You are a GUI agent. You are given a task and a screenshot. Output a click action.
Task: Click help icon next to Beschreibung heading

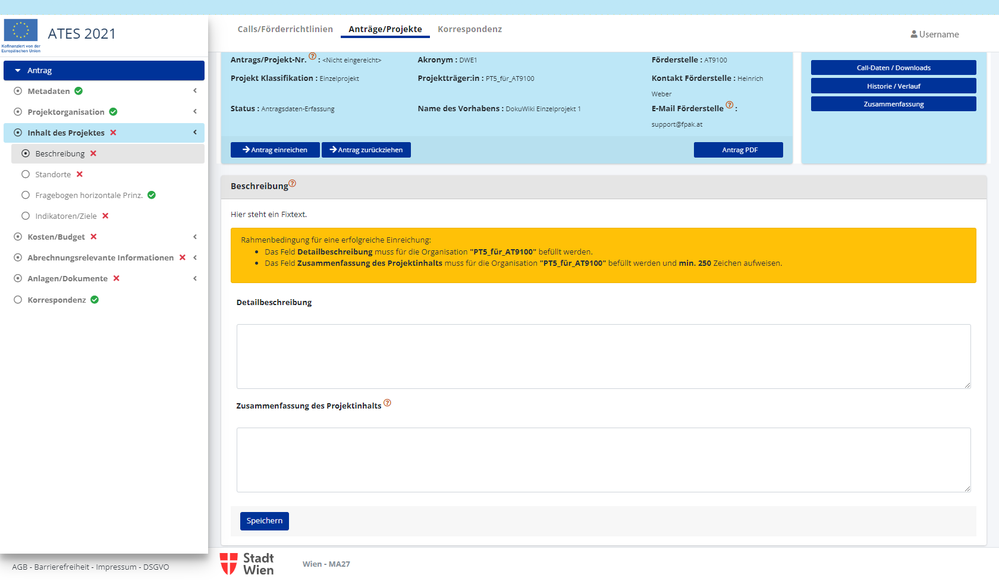(x=292, y=184)
